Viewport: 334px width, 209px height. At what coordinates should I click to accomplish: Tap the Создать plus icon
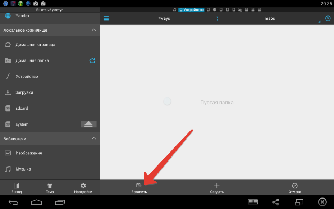(x=217, y=186)
